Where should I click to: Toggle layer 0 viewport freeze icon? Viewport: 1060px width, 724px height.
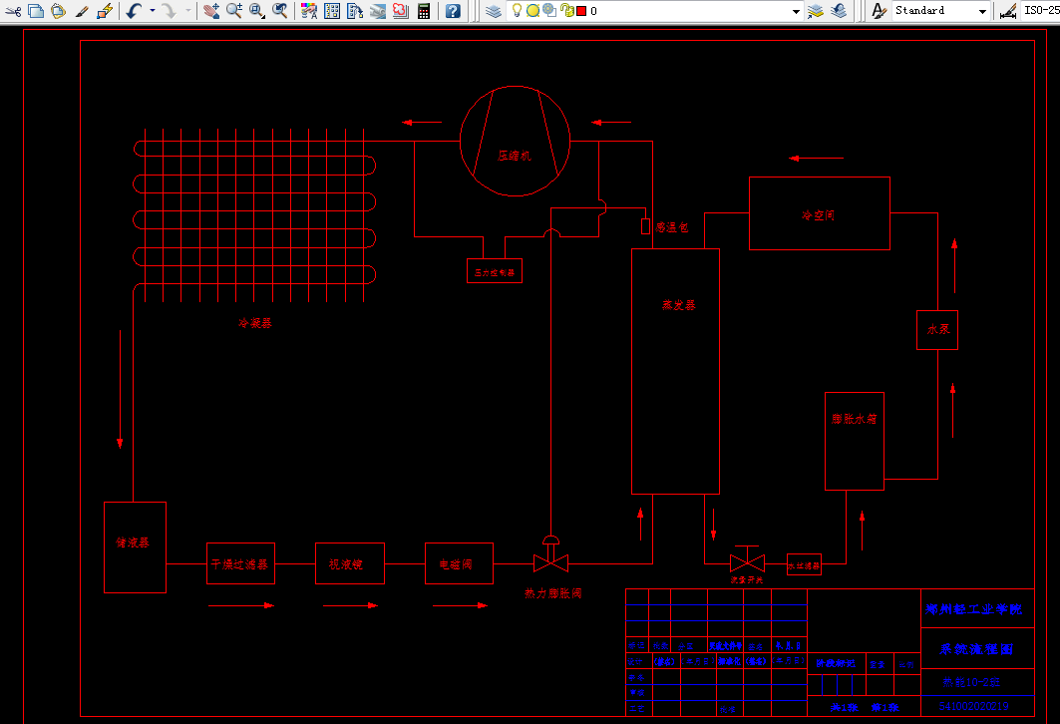[548, 10]
